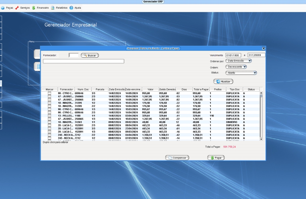This screenshot has height=199, width=306.
Task: Check the JS DIST 256865 parcela 1/3 checkbox
Action: click(x=49, y=119)
